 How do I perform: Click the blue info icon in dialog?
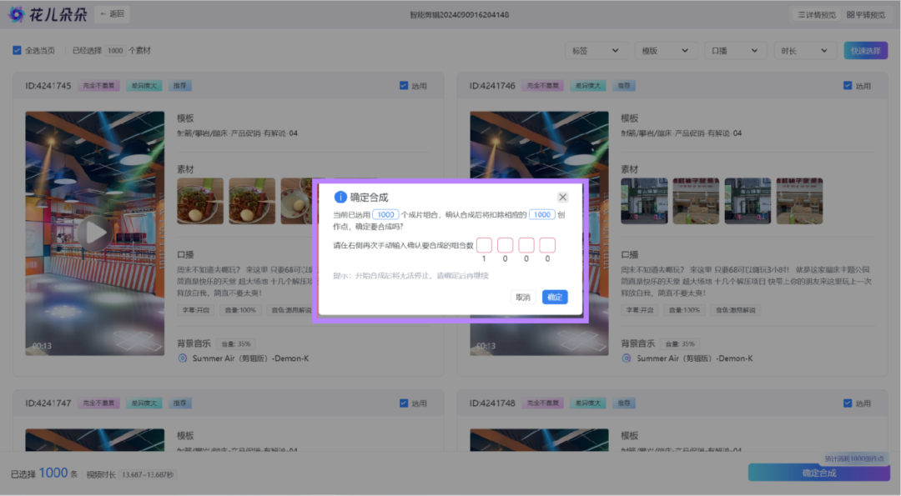[340, 197]
